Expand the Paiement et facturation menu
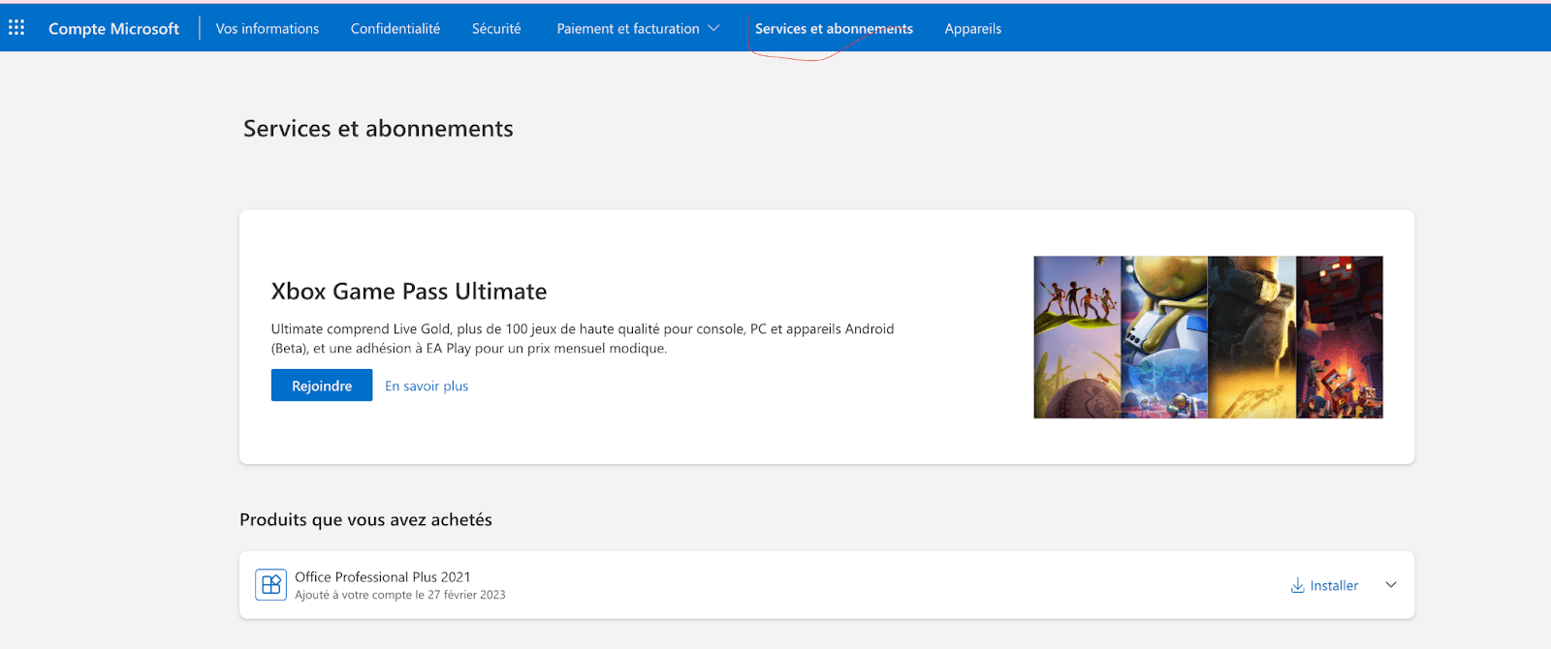 click(638, 29)
